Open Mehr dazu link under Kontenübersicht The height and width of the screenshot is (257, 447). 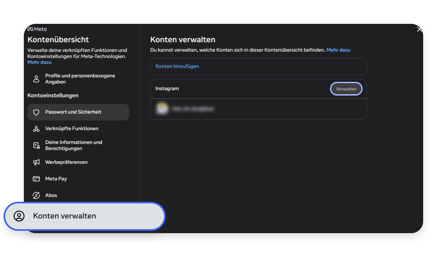pyautogui.click(x=39, y=62)
